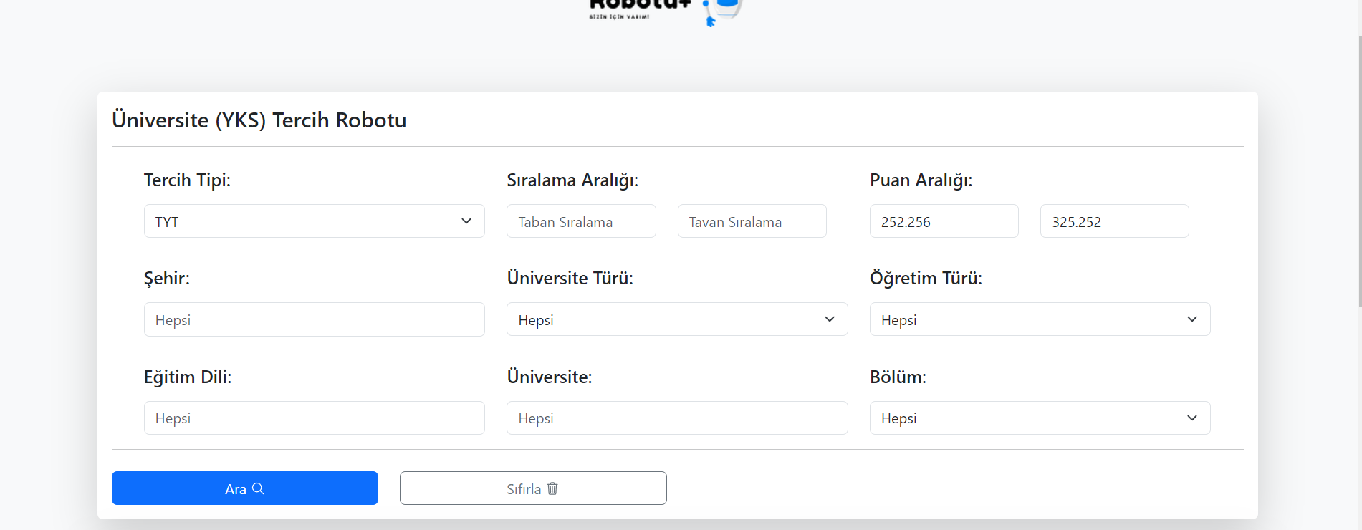
Task: Select the maximum score field with 325.252
Action: [1114, 221]
